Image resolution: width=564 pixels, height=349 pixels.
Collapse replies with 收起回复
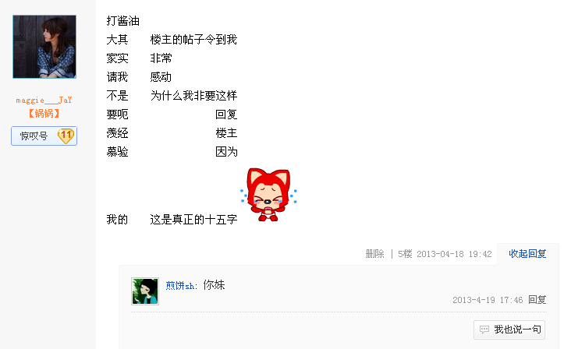tap(527, 254)
